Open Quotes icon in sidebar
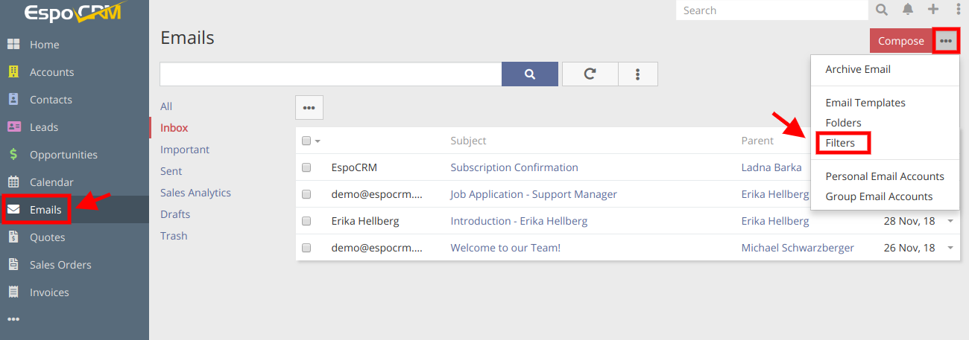The height and width of the screenshot is (340, 969). tap(13, 237)
